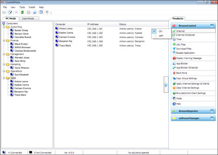Collapse the Accounting folder node
218x155 pixels.
coord(4,27)
